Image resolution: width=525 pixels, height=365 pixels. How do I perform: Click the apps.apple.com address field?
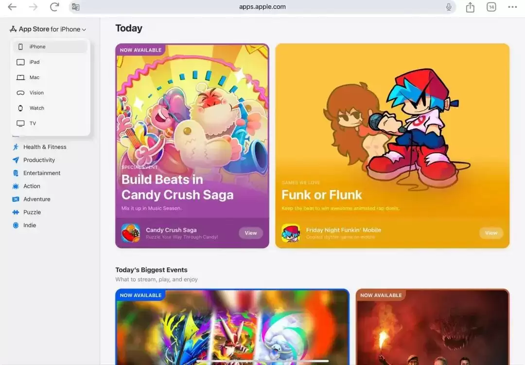pyautogui.click(x=262, y=7)
